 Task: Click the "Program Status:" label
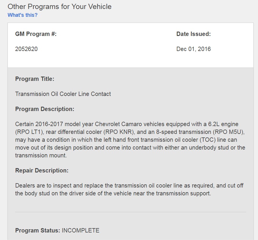(x=38, y=230)
